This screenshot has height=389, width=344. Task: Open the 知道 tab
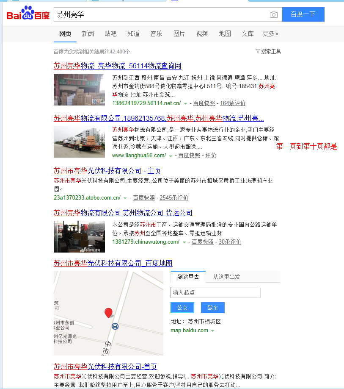[133, 34]
